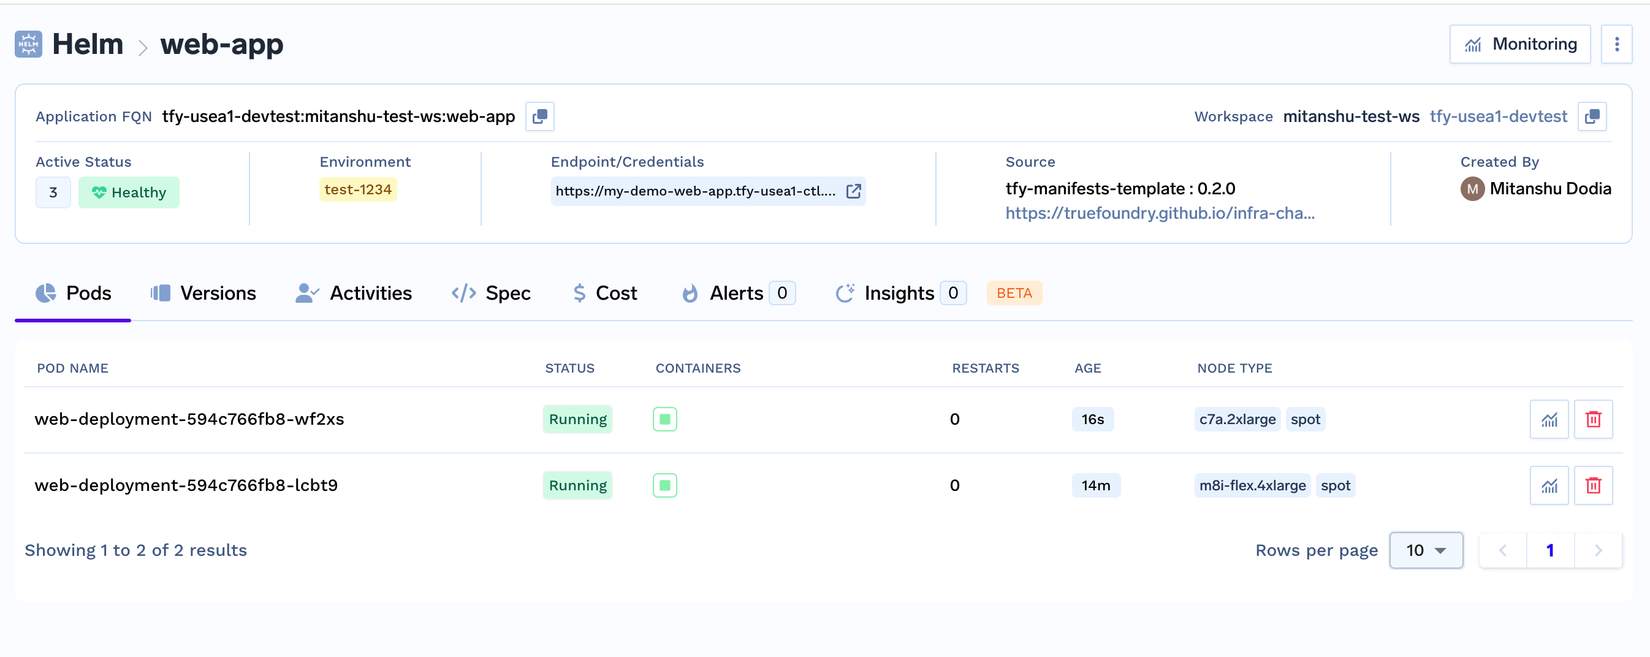The width and height of the screenshot is (1650, 657).
Task: Open metrics for wf2xs pod
Action: (1549, 419)
